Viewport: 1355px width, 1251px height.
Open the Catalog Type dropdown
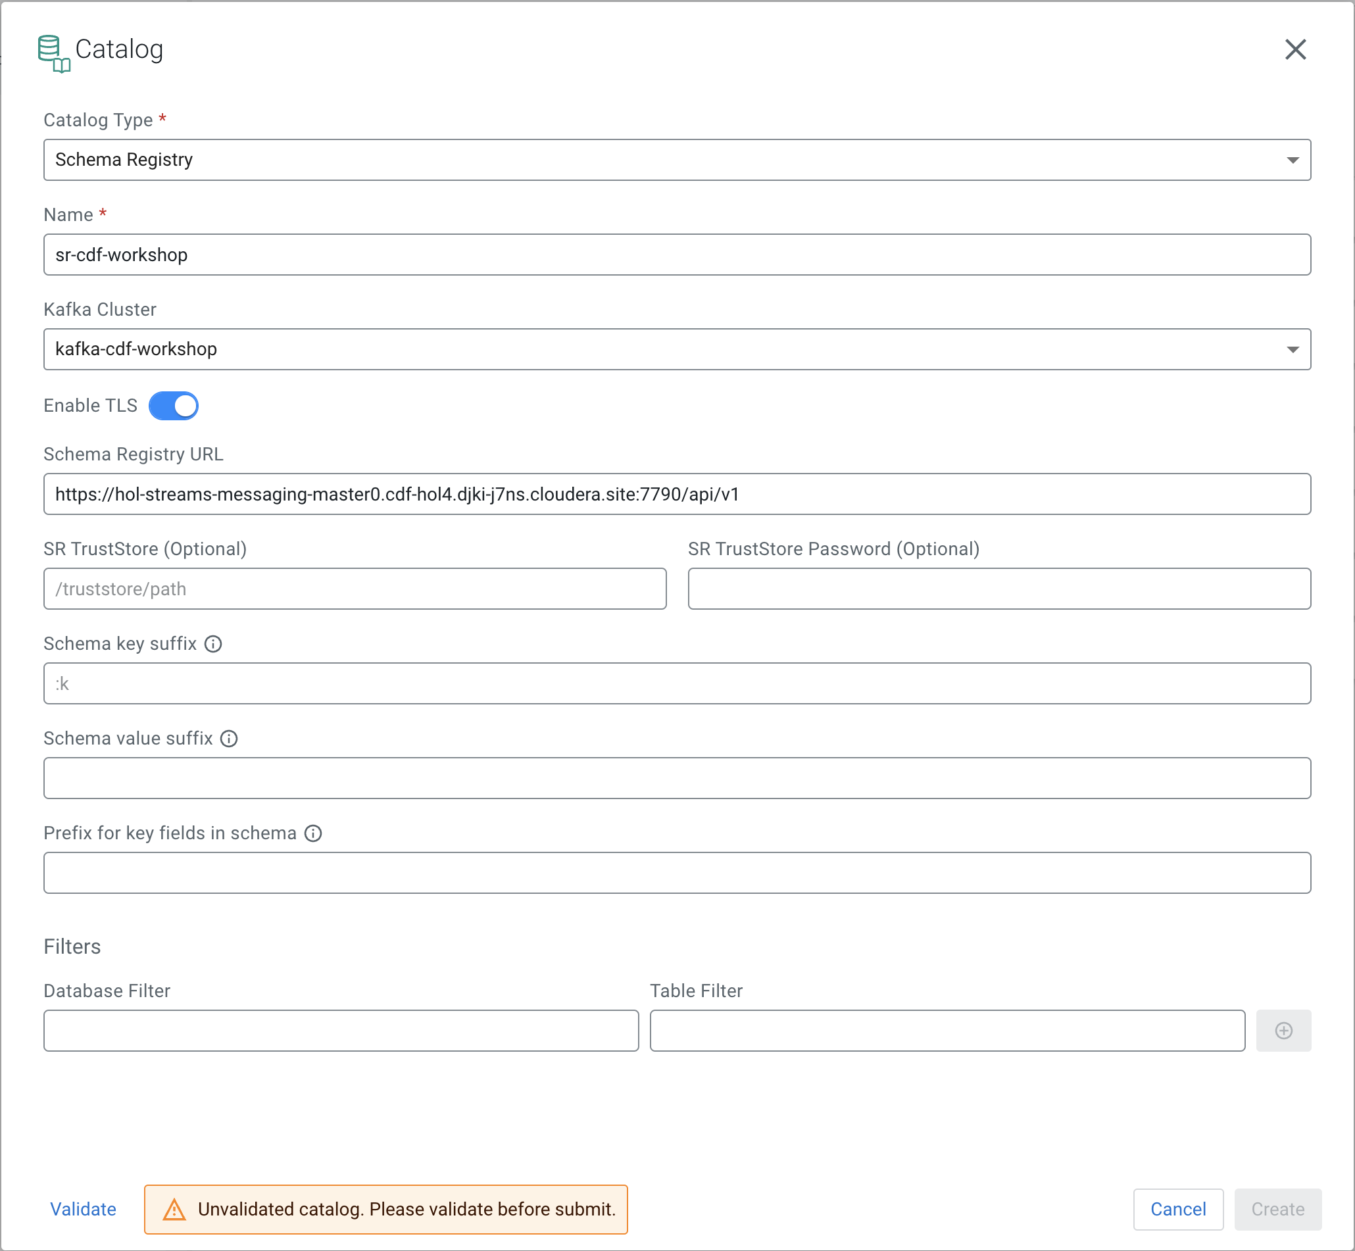point(677,160)
